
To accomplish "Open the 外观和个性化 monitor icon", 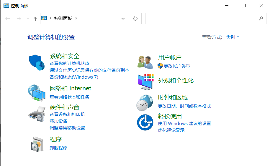I will [x=146, y=82].
